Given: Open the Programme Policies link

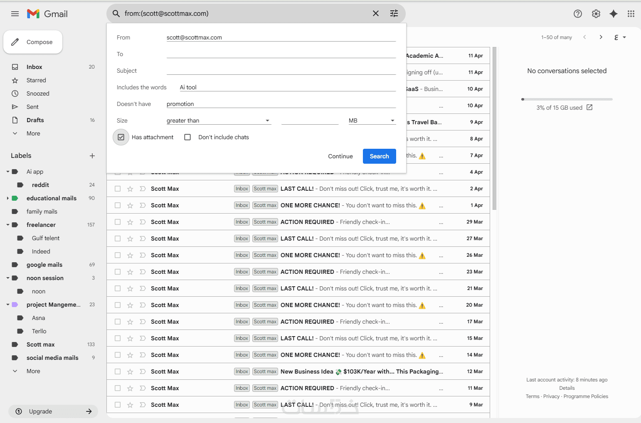Looking at the screenshot, I should (586, 396).
